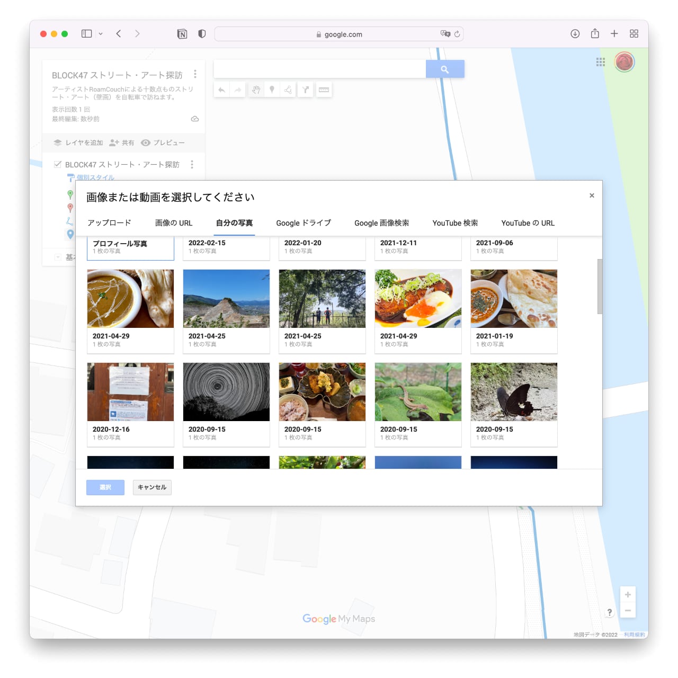Switch to the Google ドライブ tab
This screenshot has width=678, height=678.
(304, 223)
